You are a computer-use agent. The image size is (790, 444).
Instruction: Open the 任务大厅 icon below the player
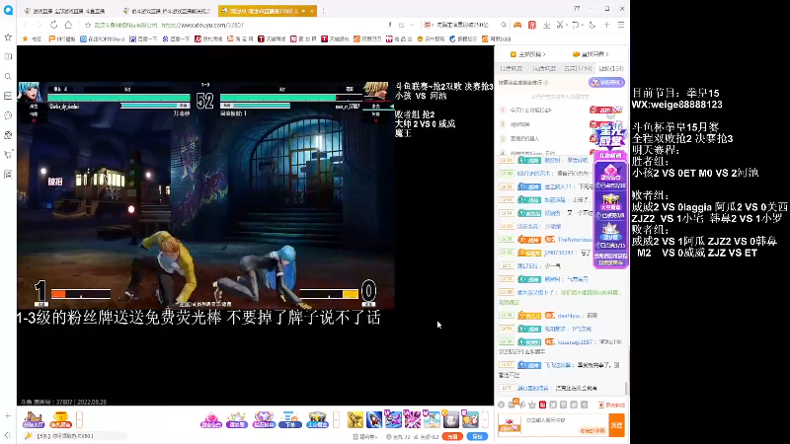pos(34,419)
